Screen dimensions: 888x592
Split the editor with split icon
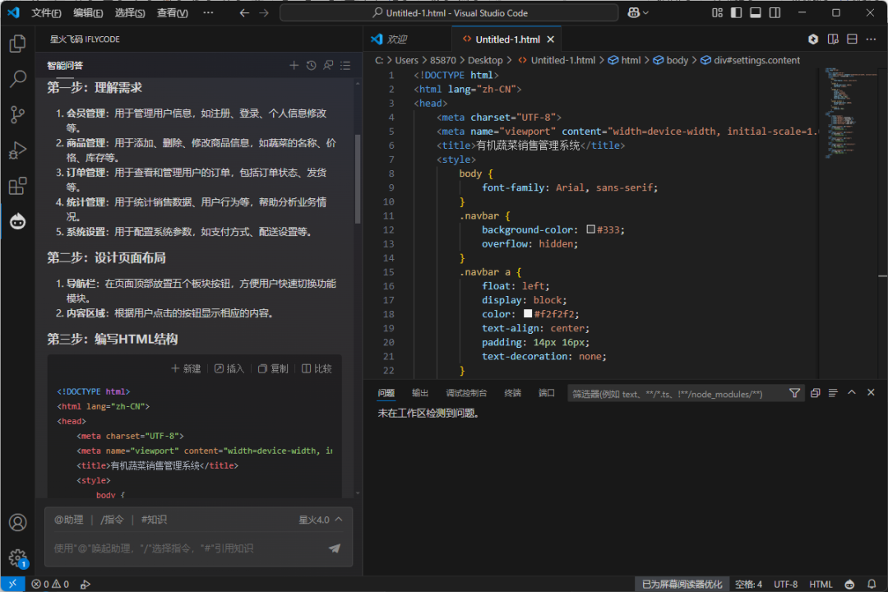852,39
